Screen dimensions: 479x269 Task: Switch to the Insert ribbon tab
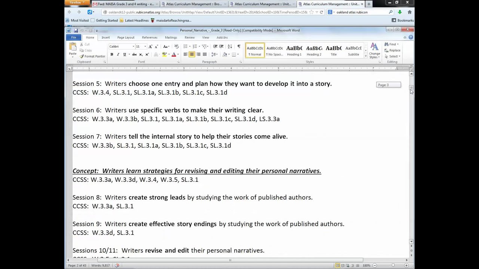pos(106,37)
